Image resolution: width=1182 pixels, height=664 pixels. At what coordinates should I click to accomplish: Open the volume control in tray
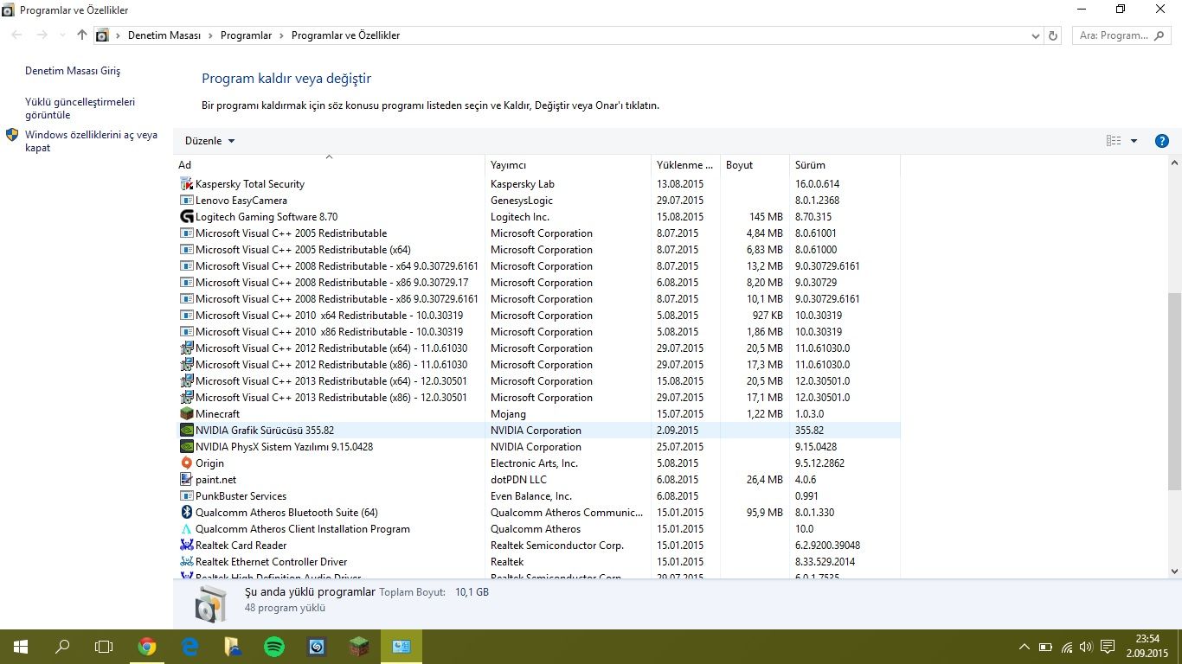pyautogui.click(x=1086, y=647)
